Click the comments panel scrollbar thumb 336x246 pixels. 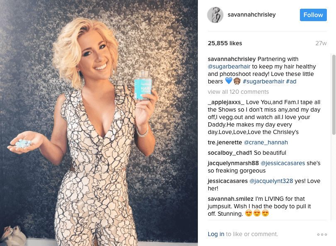pos(334,95)
